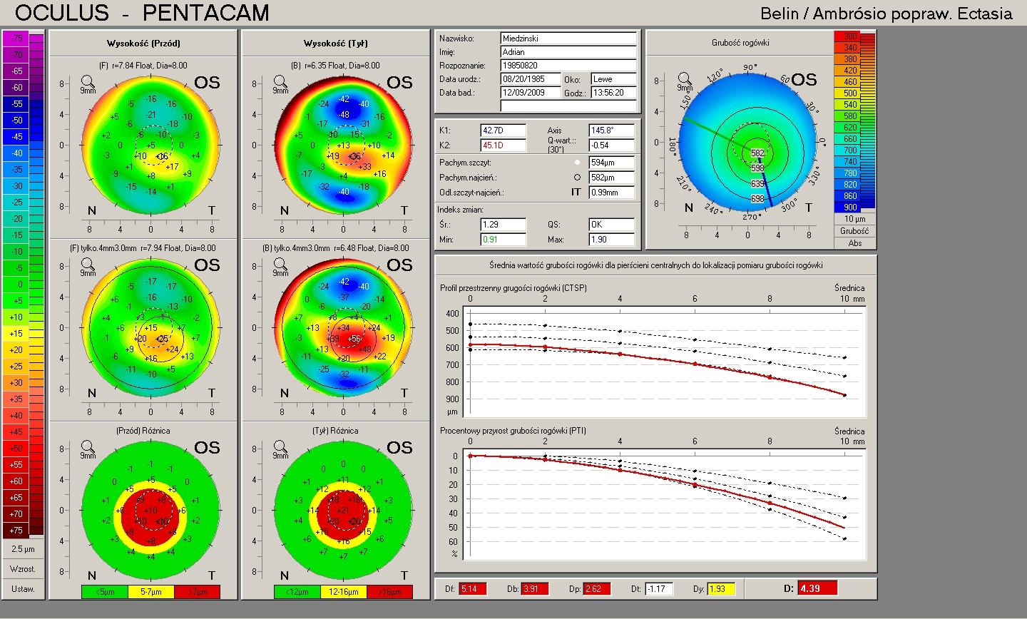Click the Godz. field showing 13:56:20
The height and width of the screenshot is (619, 1027).
click(x=613, y=93)
